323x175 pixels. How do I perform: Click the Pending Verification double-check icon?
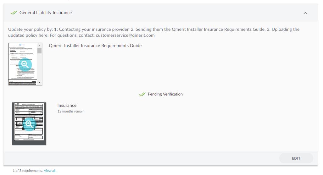(142, 94)
